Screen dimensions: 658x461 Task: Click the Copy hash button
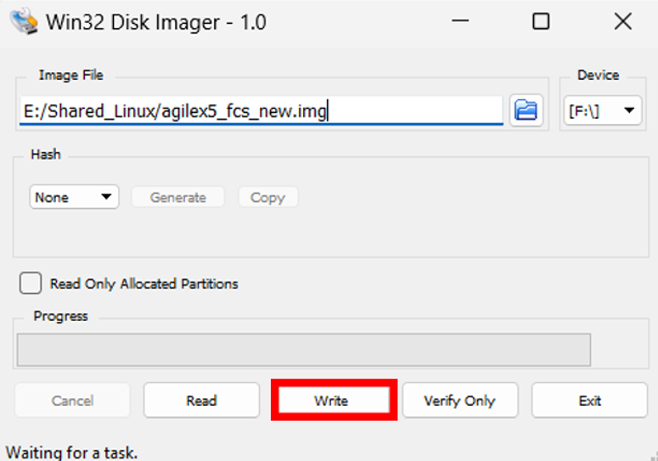267,197
